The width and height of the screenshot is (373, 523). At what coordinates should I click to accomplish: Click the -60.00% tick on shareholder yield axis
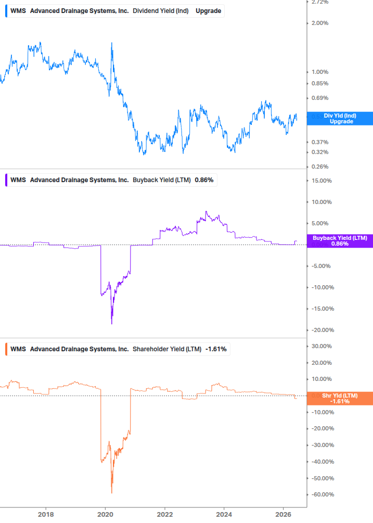pos(323,495)
